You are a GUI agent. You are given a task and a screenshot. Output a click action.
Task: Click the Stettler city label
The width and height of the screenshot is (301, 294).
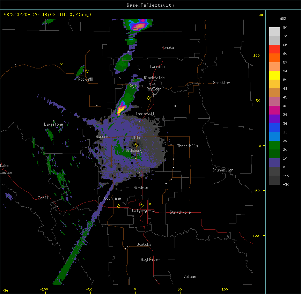tap(221, 83)
